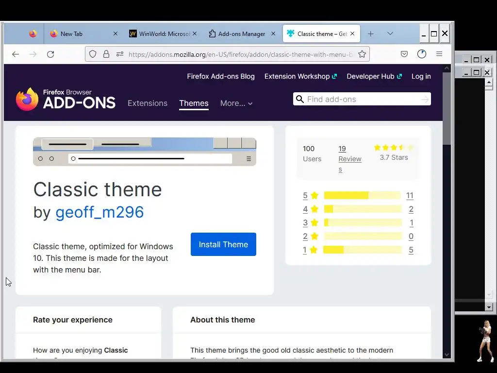Open the Firefox hamburger application menu

(439, 54)
